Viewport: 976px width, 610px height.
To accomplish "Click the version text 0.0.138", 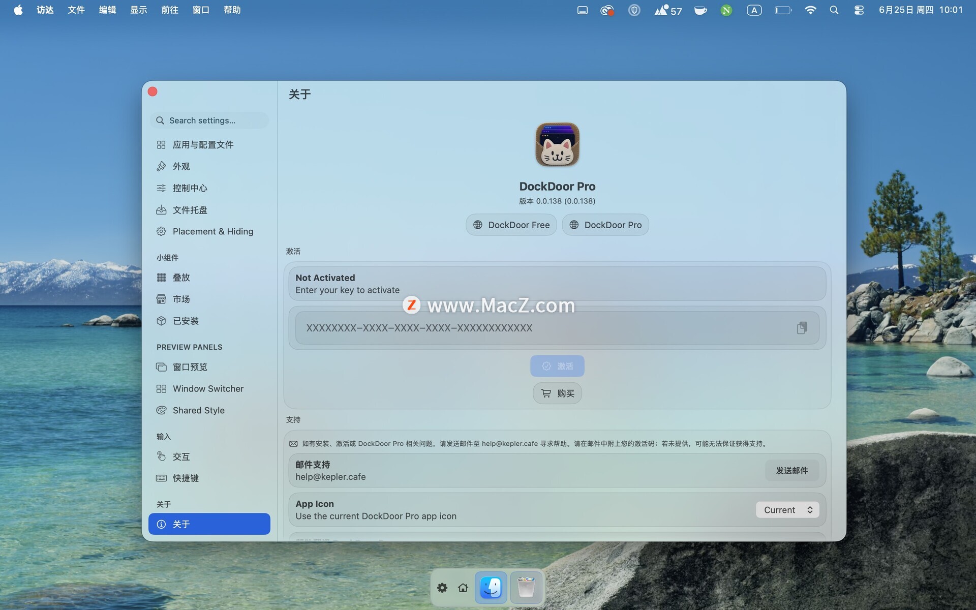I will point(557,201).
